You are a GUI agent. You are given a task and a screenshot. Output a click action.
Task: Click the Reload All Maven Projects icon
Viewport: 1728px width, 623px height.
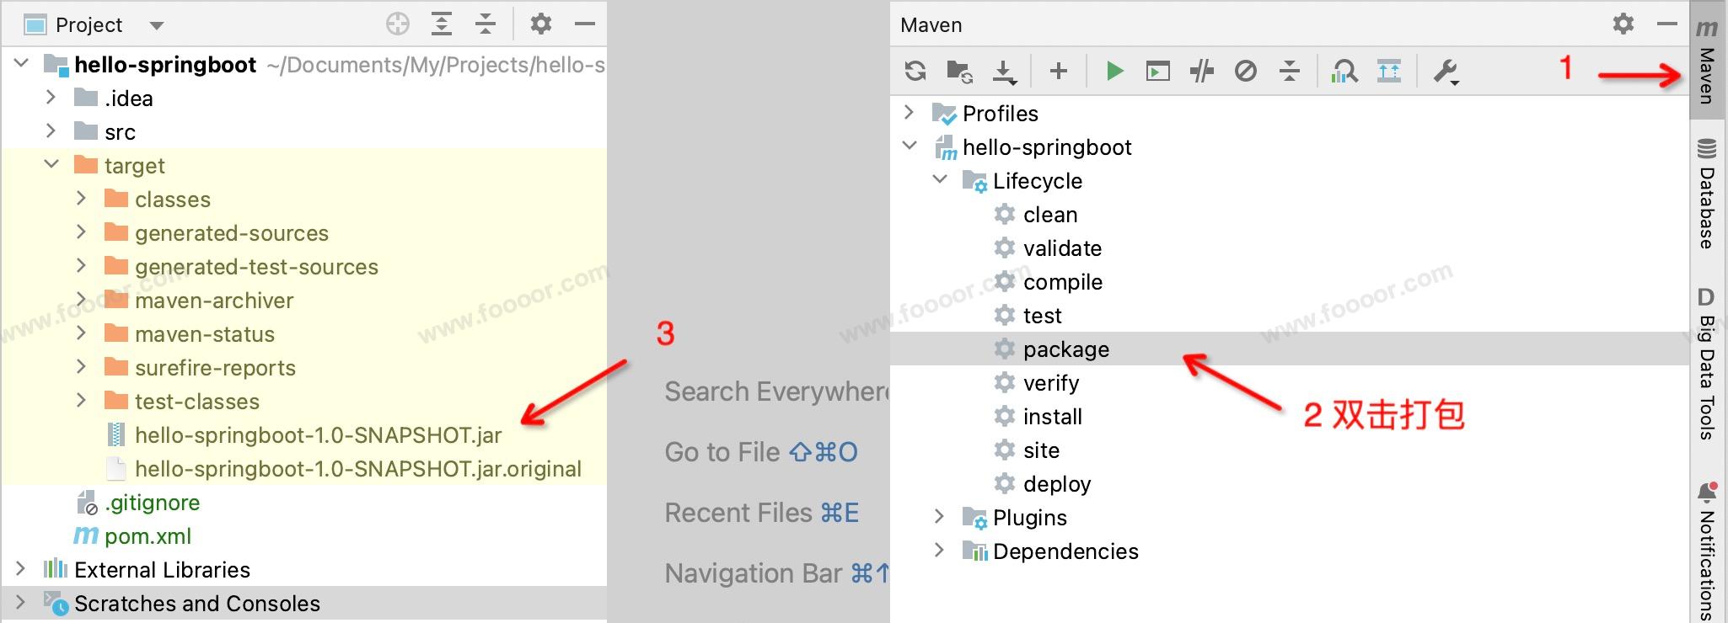click(x=915, y=72)
